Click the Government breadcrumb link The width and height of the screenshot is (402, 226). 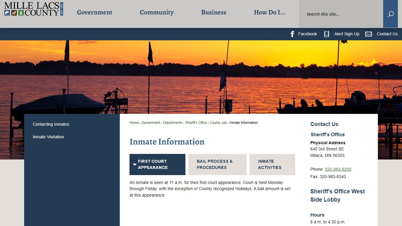(151, 123)
